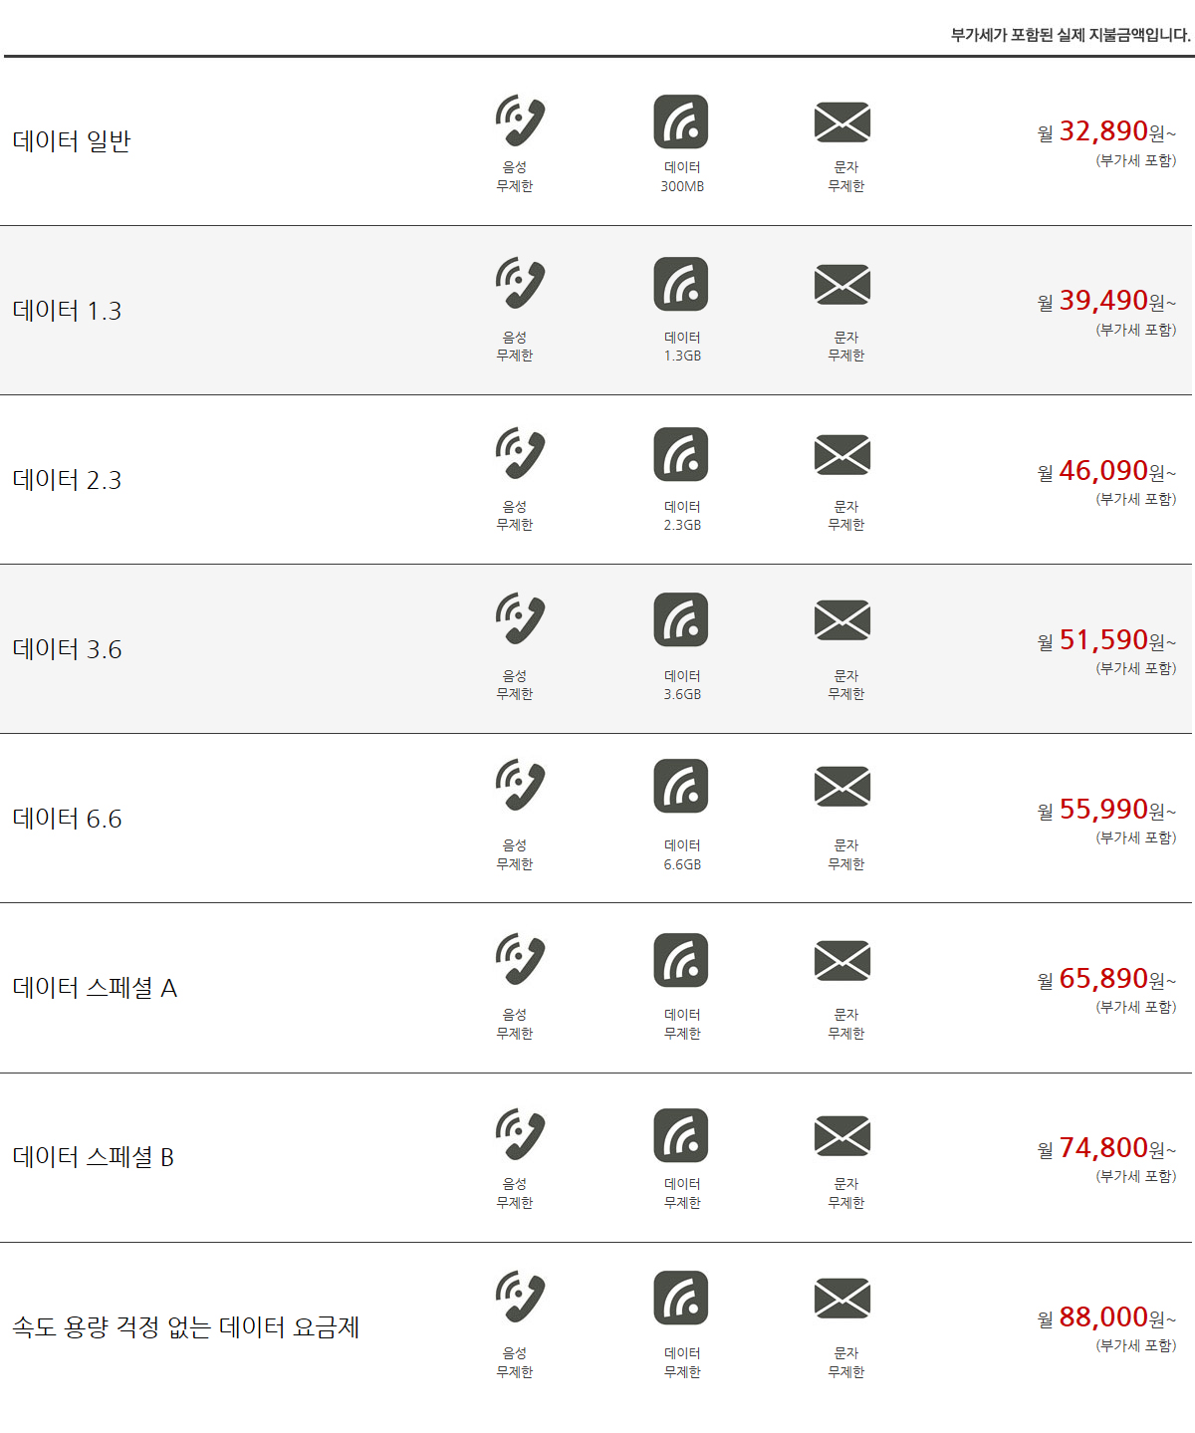
Task: Select the 속도 용량 걱정 없는 데이터 요금제
Action: (x=185, y=1326)
